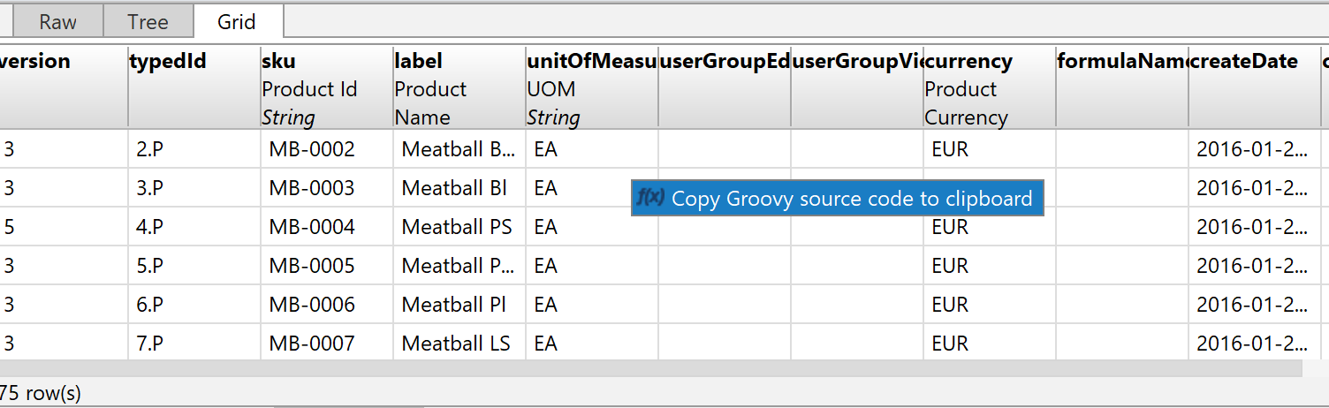The width and height of the screenshot is (1329, 408).
Task: Select EUR currency cell in MB-0006 row
Action: pos(950,305)
